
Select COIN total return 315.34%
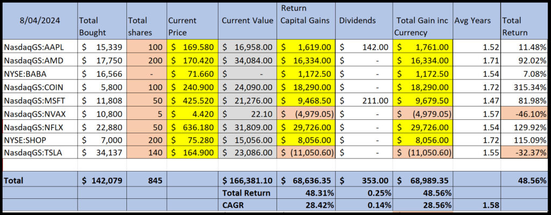(524, 87)
